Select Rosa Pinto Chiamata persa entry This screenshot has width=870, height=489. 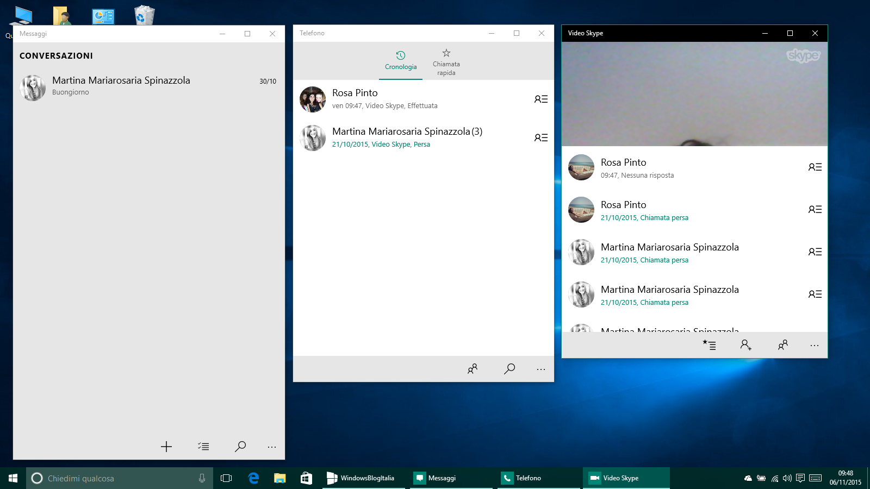tap(694, 210)
